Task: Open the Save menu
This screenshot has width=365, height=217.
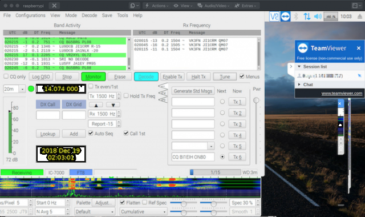Action: pyautogui.click(x=107, y=15)
